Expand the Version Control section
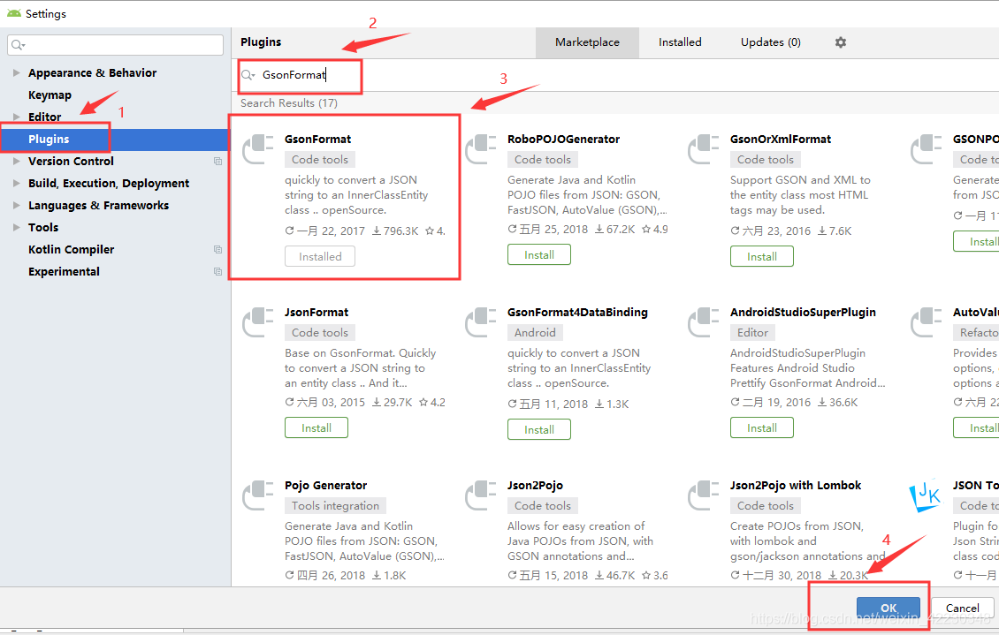This screenshot has height=635, width=999. point(17,161)
